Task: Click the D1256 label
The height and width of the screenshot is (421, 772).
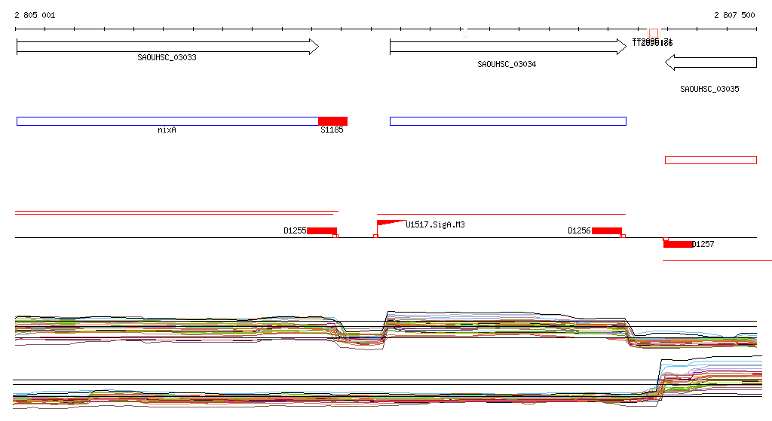Action: click(579, 230)
